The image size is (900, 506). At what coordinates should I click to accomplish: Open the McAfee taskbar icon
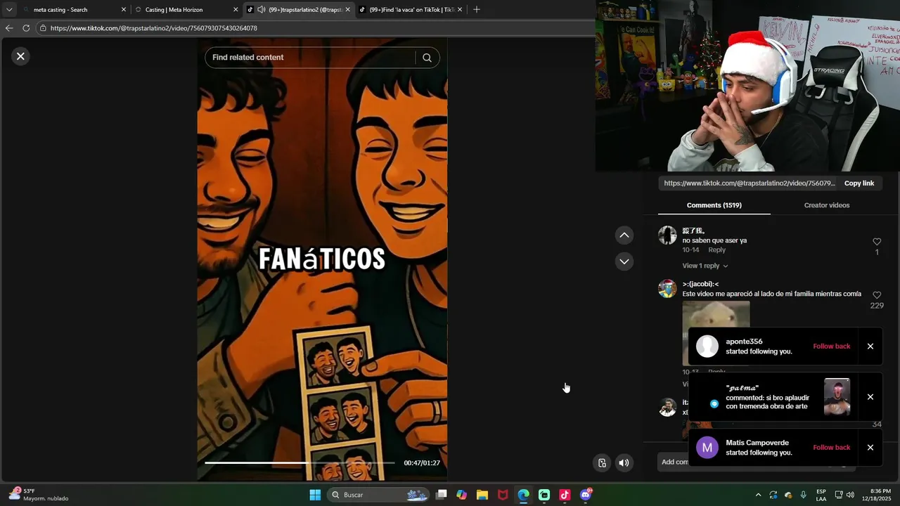point(503,495)
